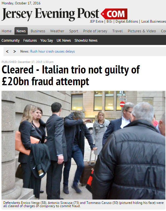Image resolution: width=166 pixels, height=211 pixels.
Task: Open the Sport section
Action: point(74,31)
